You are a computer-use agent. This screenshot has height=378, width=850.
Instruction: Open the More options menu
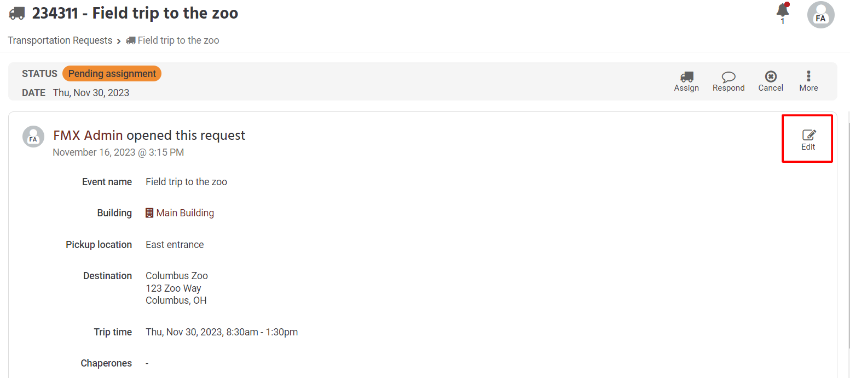coord(808,77)
